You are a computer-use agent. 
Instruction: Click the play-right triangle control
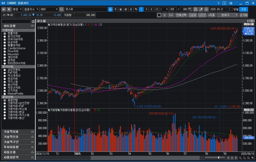point(236,158)
